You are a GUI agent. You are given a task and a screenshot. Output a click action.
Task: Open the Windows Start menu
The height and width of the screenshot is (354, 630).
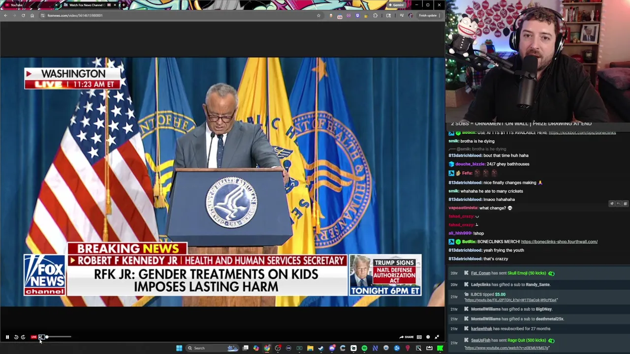click(x=179, y=348)
